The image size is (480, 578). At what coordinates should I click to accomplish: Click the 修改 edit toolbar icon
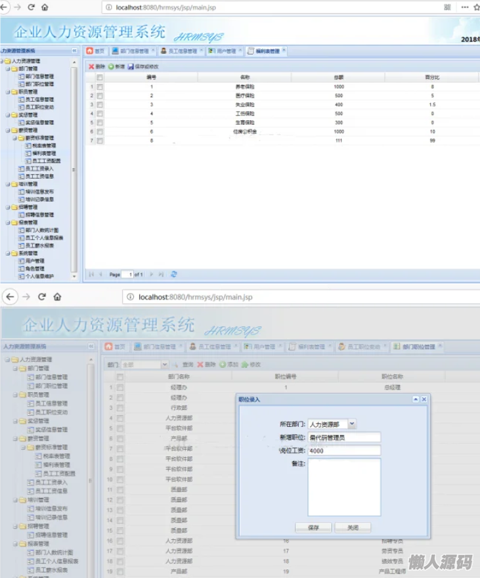click(245, 365)
